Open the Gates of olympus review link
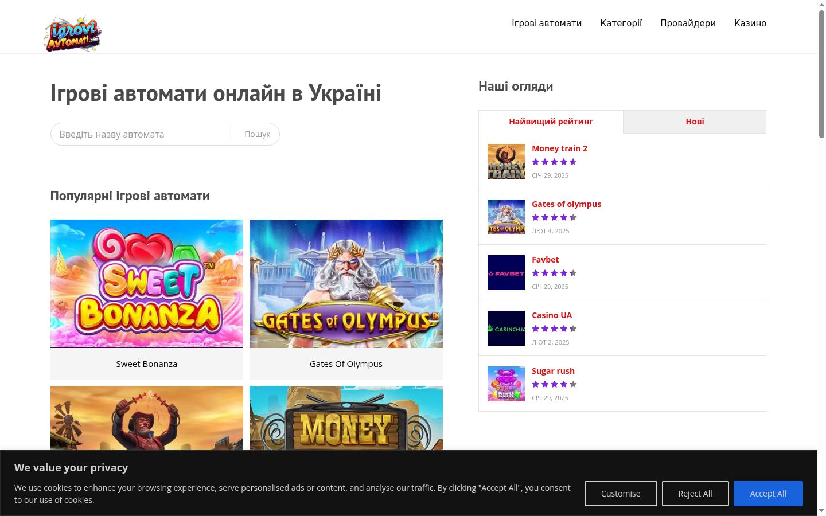Viewport: 826px width, 516px height. (566, 204)
